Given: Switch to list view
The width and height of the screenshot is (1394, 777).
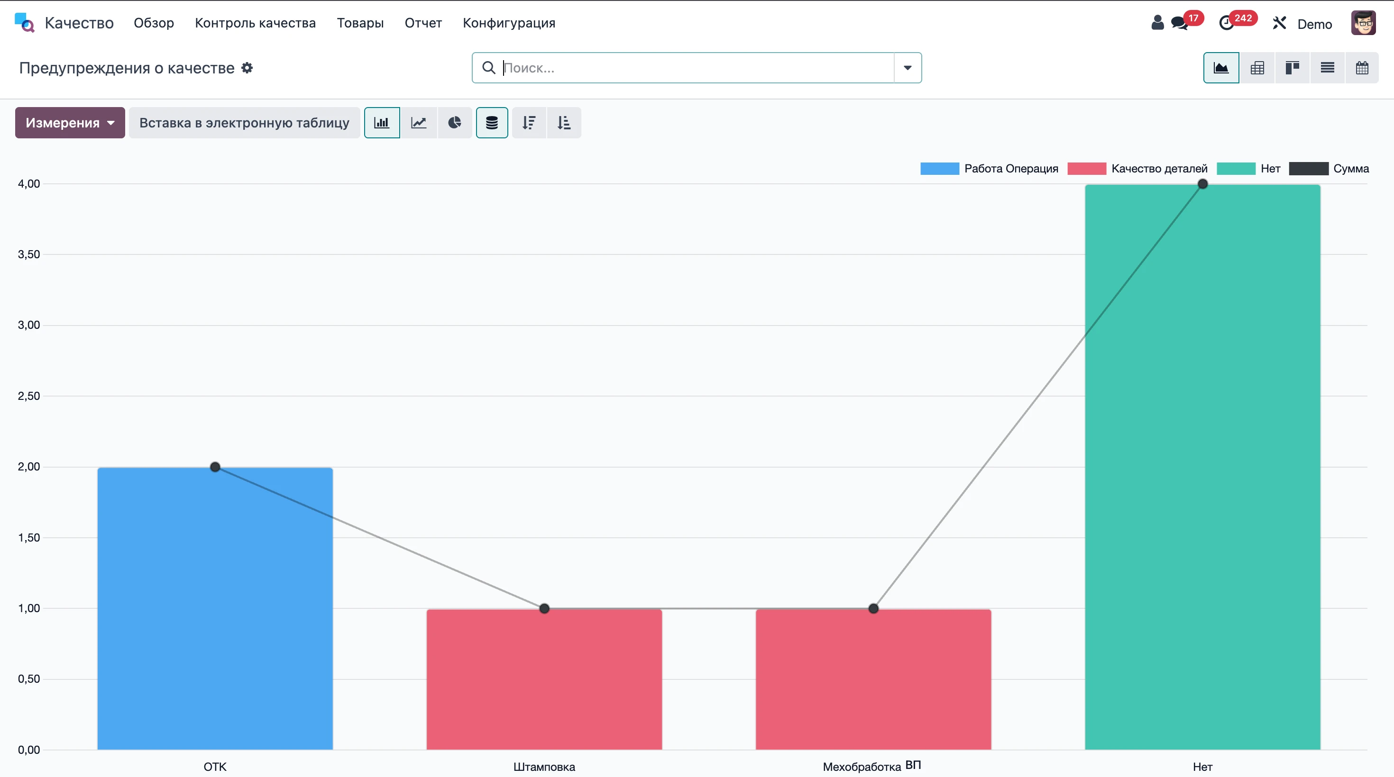Looking at the screenshot, I should (1328, 68).
